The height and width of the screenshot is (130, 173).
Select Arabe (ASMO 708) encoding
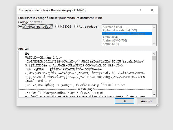(x=115, y=40)
